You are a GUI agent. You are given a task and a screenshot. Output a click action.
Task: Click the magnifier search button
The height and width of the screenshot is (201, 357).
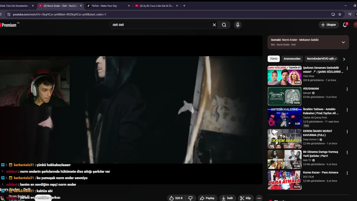point(224,25)
